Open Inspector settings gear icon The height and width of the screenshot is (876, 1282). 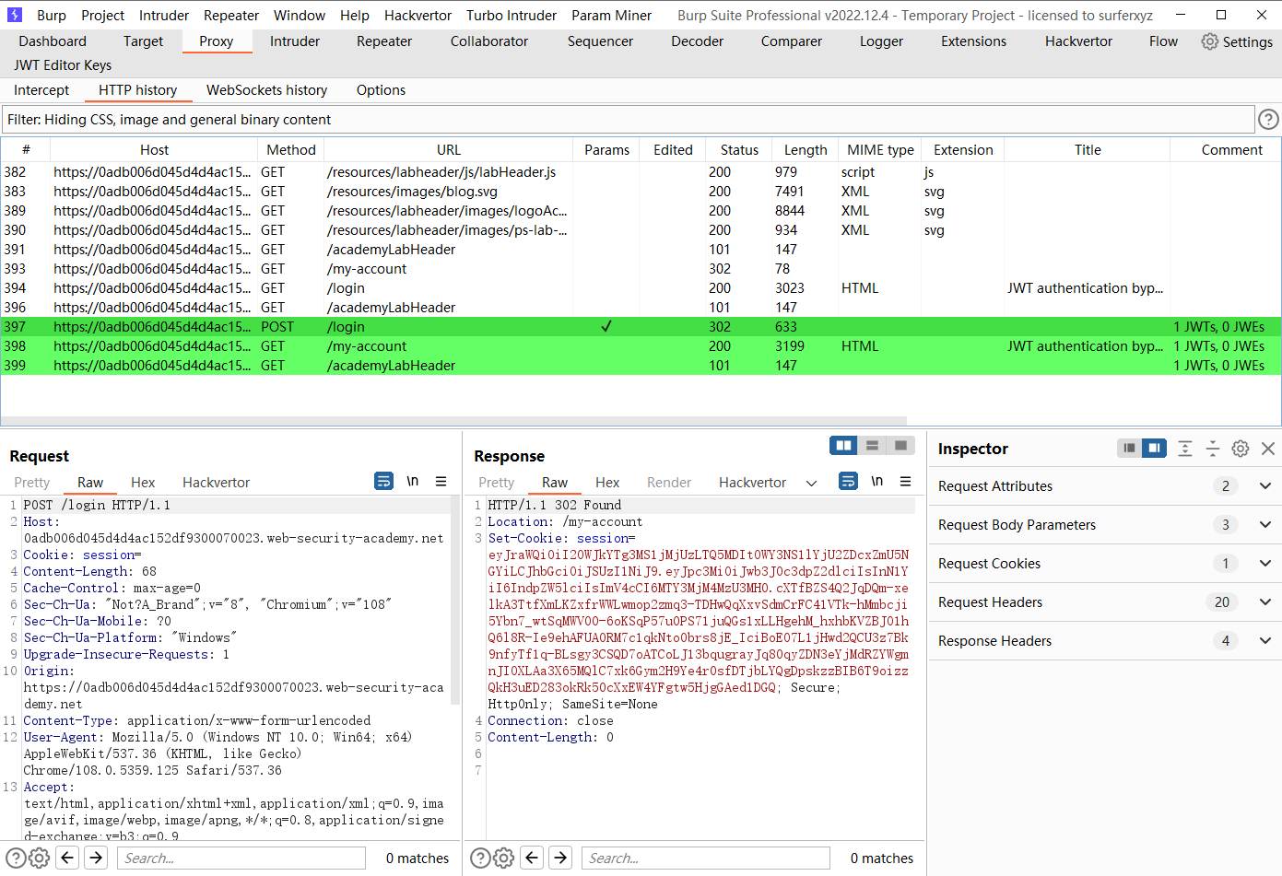[x=1241, y=449]
